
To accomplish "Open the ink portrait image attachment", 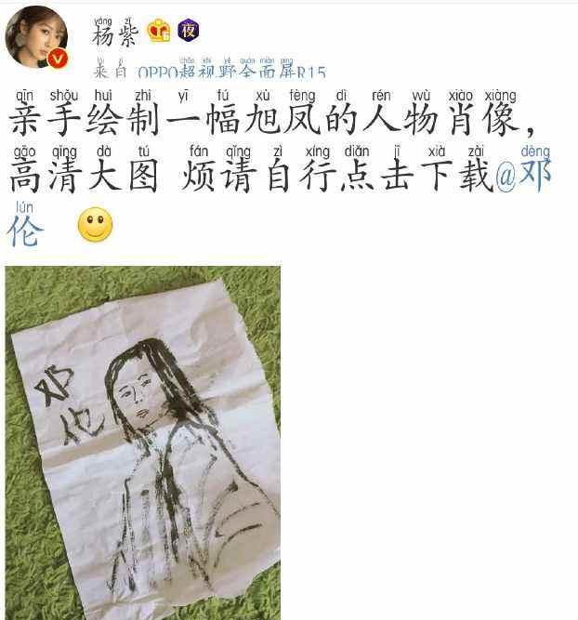I will tap(143, 442).
